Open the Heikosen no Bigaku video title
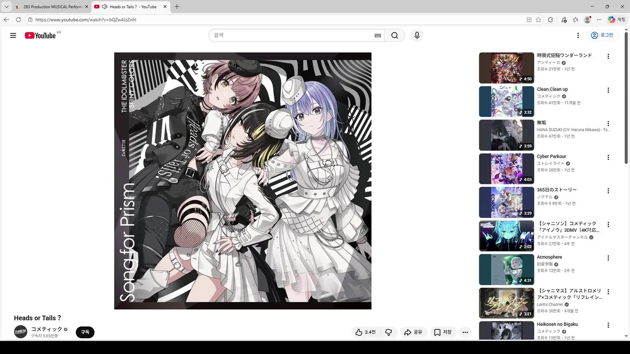The image size is (630, 354). coord(557,324)
